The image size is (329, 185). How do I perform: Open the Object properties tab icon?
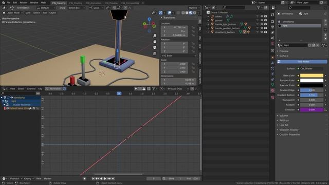click(272, 58)
